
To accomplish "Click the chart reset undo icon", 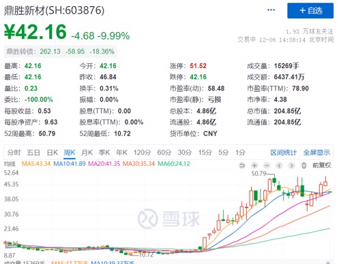I will coord(242,165).
